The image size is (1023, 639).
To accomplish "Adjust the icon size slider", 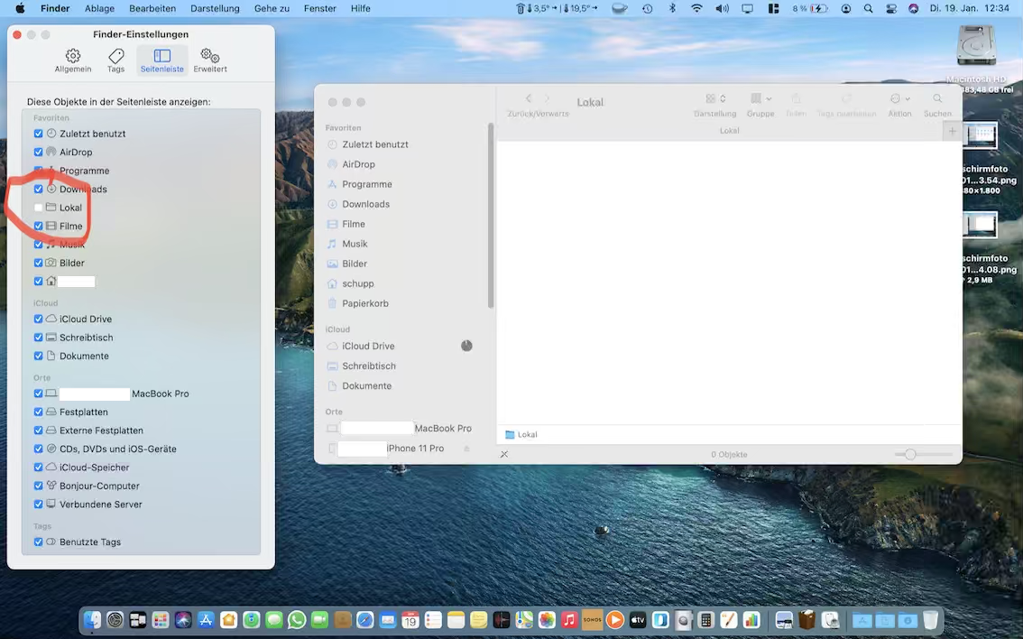I will [x=910, y=454].
